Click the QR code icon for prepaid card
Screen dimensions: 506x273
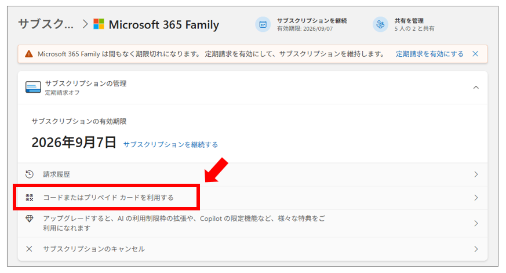(30, 198)
